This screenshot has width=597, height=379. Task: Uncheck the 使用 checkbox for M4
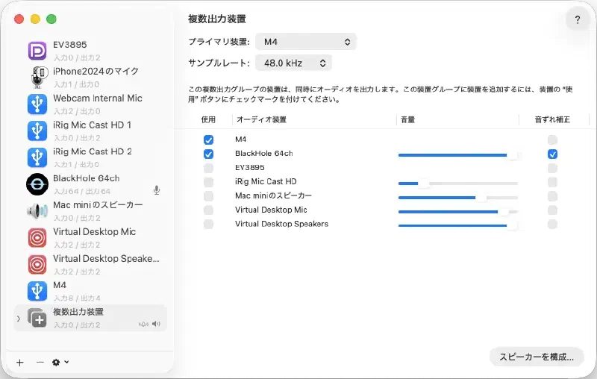208,140
